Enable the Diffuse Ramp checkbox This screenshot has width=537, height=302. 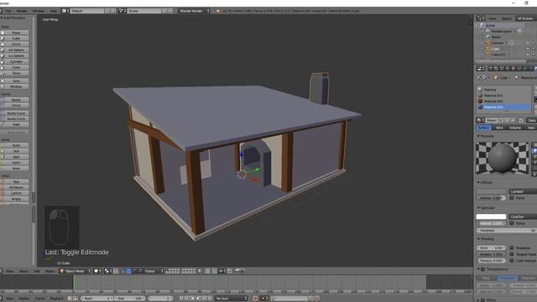512,198
